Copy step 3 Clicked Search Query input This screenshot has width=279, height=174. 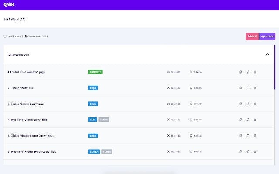240,104
